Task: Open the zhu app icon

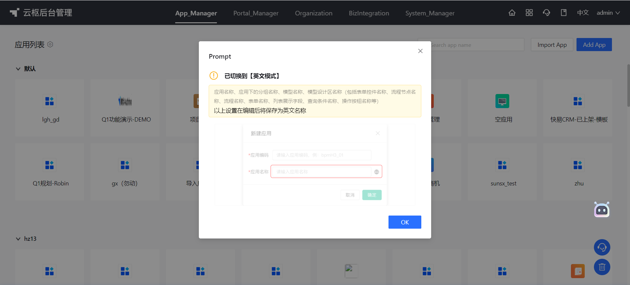Action: [x=578, y=165]
